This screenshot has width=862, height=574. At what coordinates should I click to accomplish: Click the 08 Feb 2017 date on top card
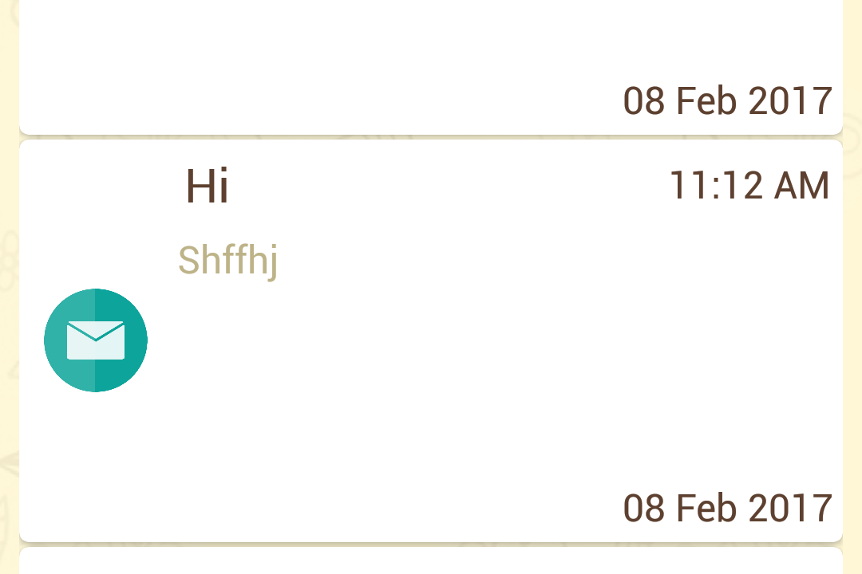click(x=727, y=101)
